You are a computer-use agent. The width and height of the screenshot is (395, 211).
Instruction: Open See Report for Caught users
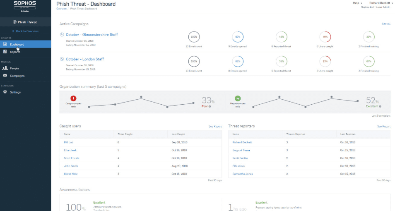point(215,126)
